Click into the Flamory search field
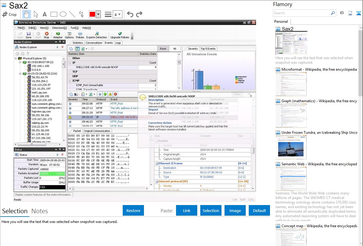This screenshot has width=363, height=246. 301,13
